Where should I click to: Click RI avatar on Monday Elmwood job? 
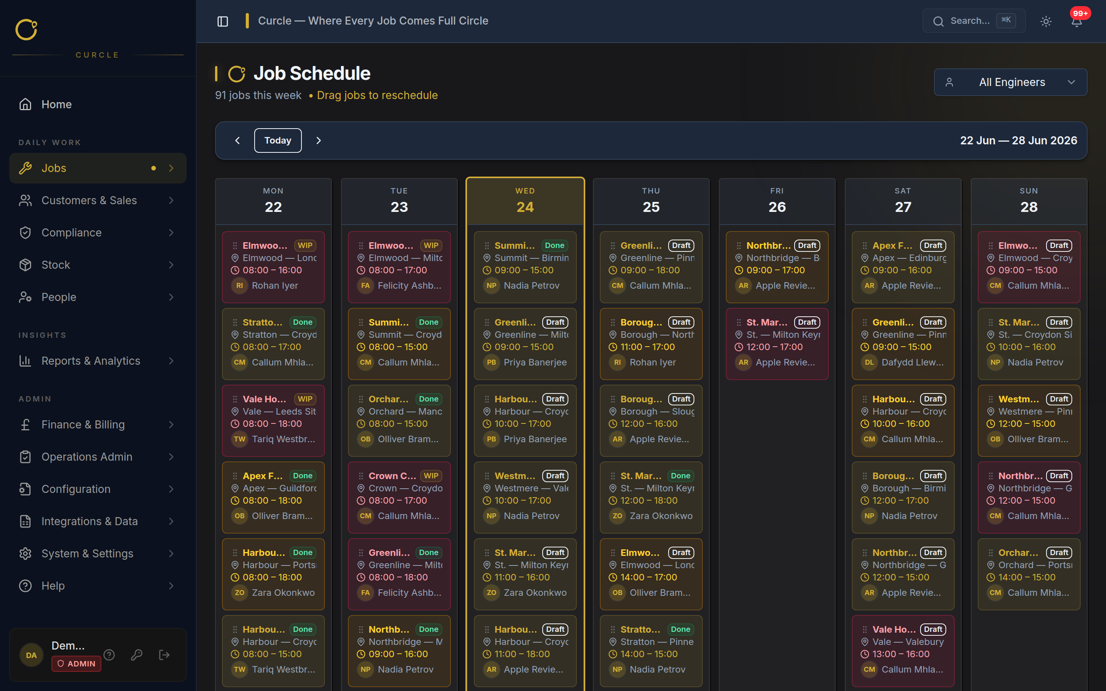[240, 286]
